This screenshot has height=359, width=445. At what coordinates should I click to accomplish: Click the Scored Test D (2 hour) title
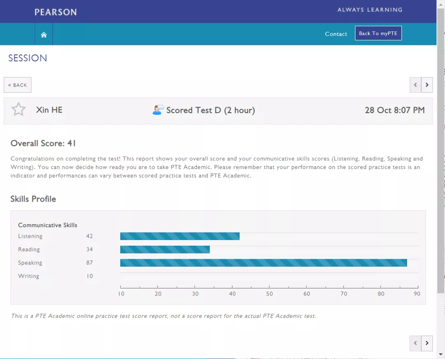click(x=211, y=110)
